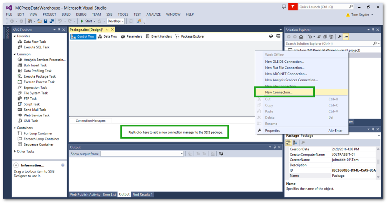388x204 pixels.
Task: Switch to the Find Results 1 tab
Action: pos(142,194)
